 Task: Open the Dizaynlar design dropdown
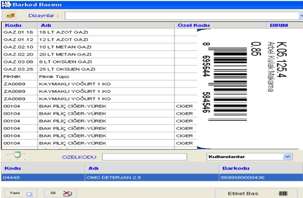[301, 16]
